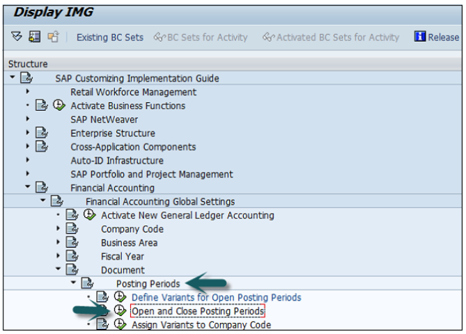This screenshot has width=466, height=334.
Task: Collapse the Posting Periods node
Action: 72,283
